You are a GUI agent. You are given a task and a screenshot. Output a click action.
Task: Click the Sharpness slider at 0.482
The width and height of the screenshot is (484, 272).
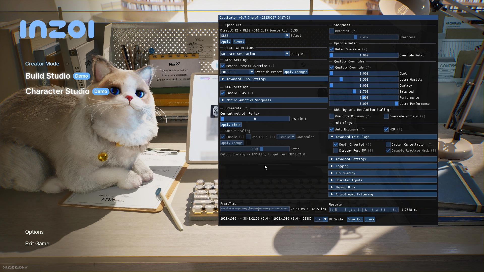click(364, 37)
